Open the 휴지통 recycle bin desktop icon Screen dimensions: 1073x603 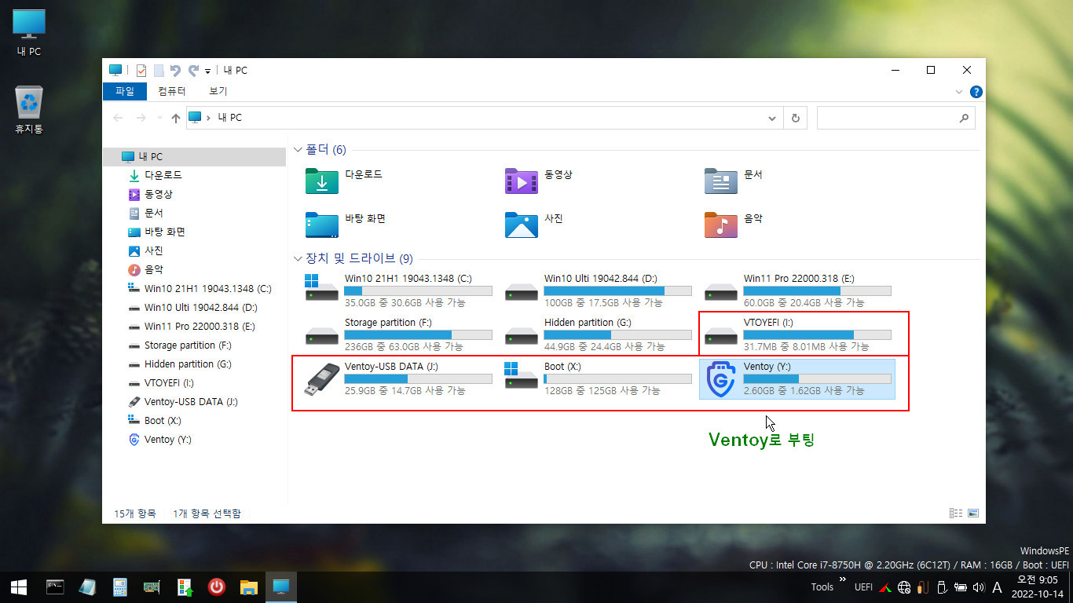point(29,109)
